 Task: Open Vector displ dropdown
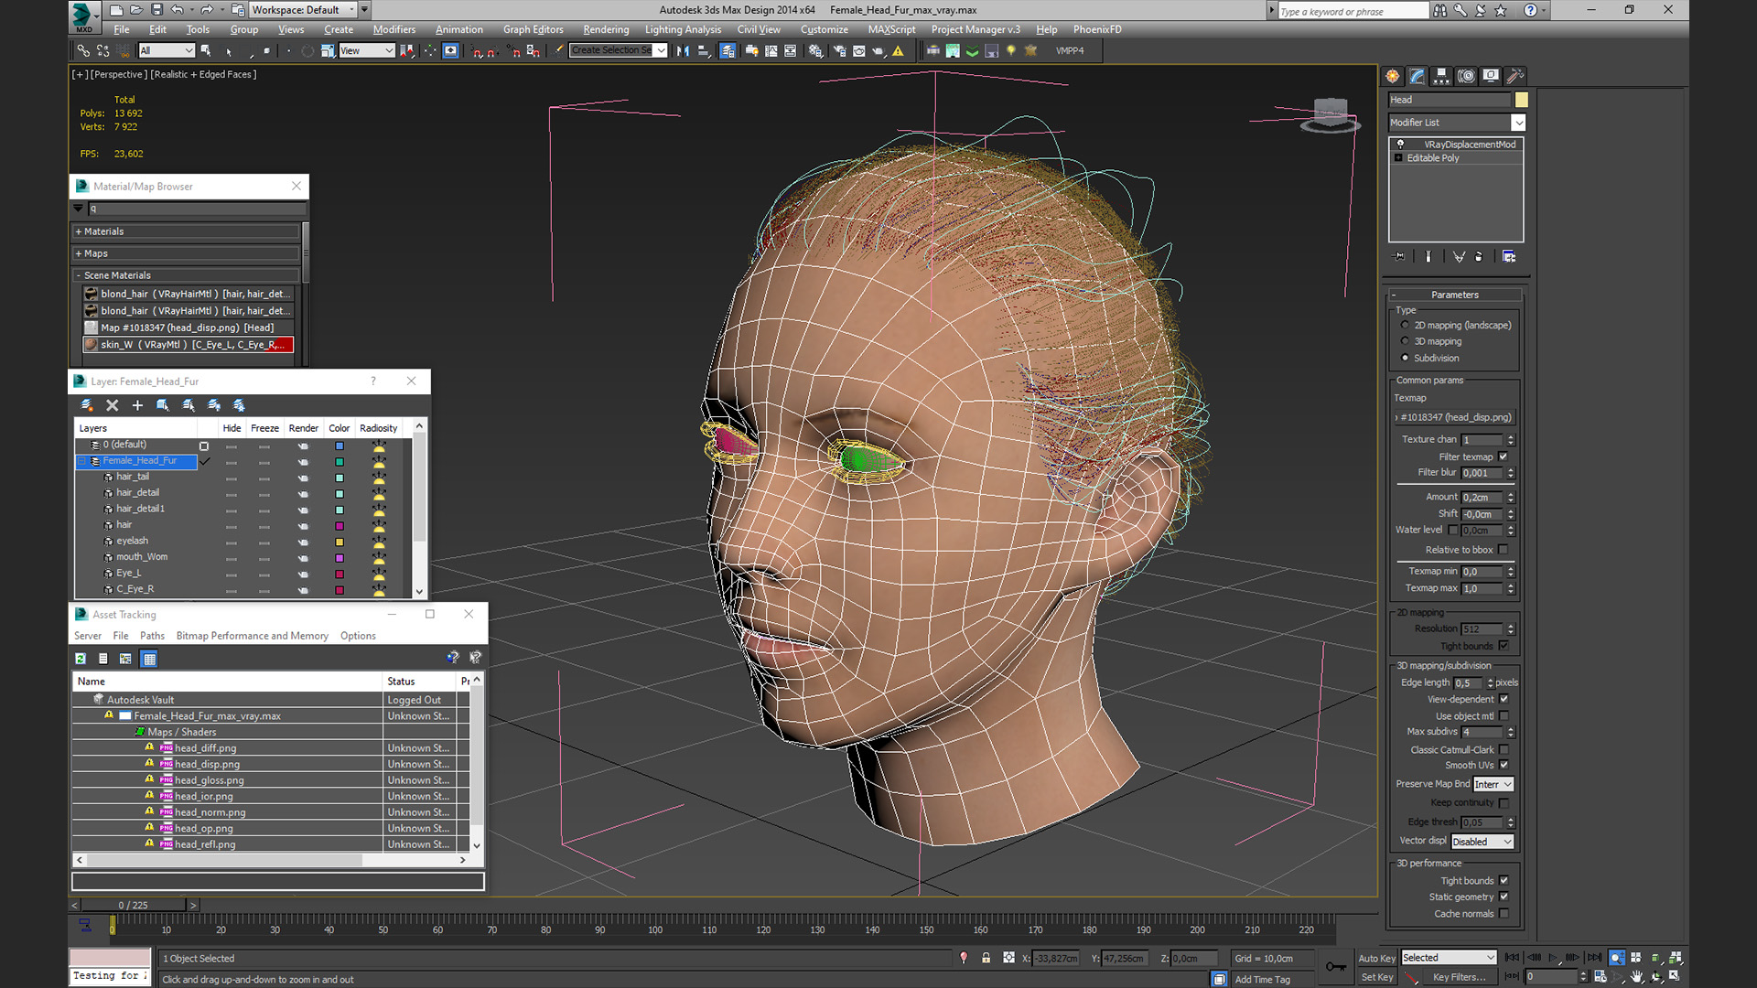click(x=1482, y=842)
